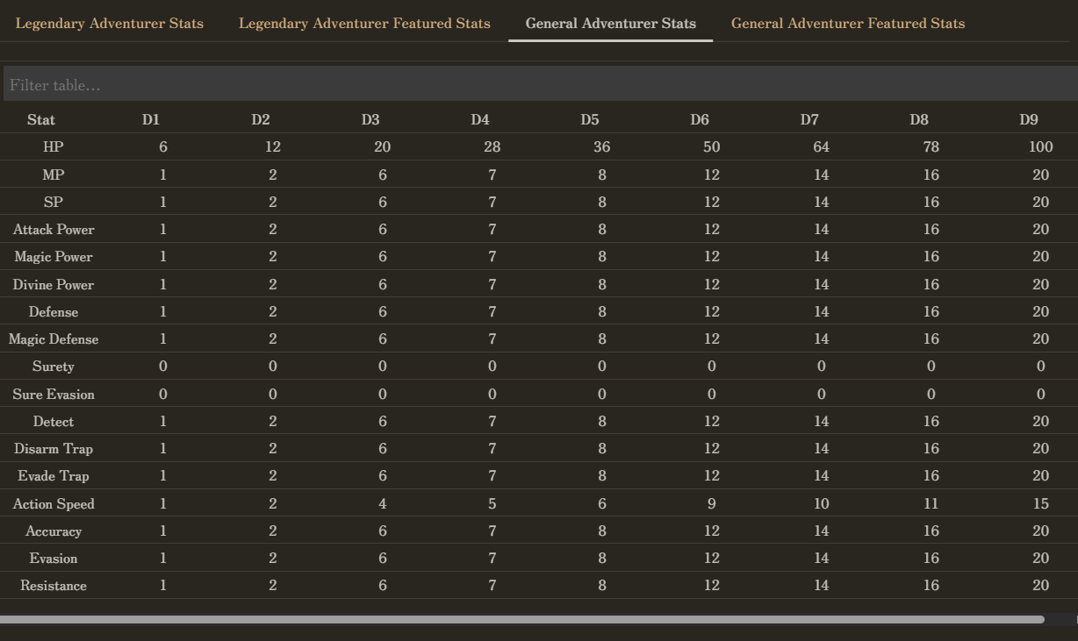Select the Defense row label
1078x641 pixels.
coord(54,312)
